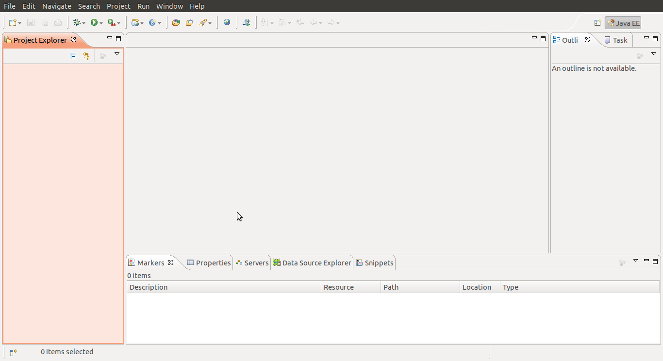Run the application using the green Run icon

click(95, 22)
